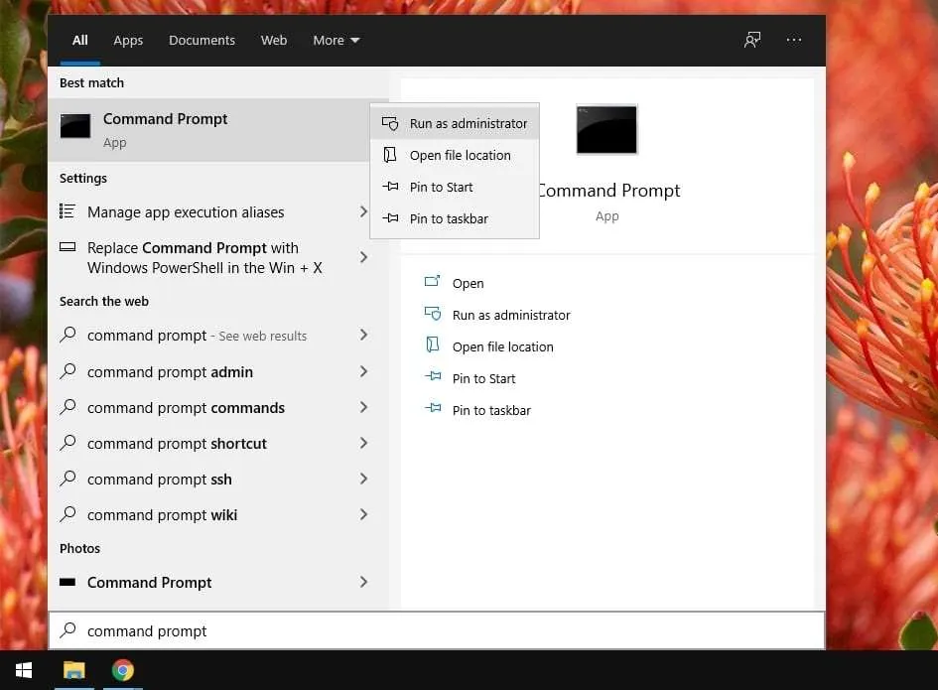The width and height of the screenshot is (938, 690).
Task: Switch to the Apps tab
Action: coord(128,40)
